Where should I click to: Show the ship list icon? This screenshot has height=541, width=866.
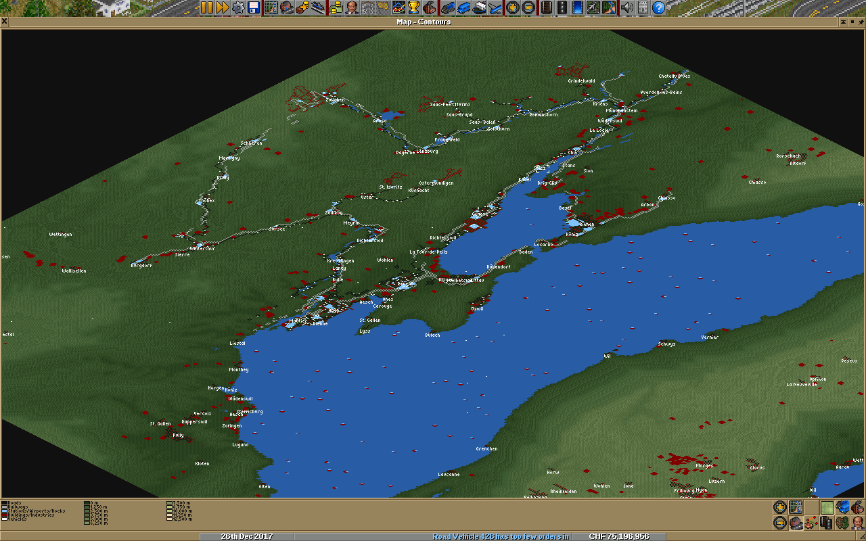(x=480, y=8)
